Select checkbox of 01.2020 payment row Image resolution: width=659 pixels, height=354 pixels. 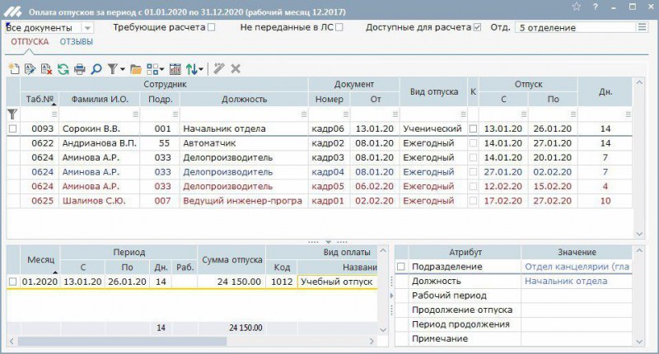(x=12, y=282)
